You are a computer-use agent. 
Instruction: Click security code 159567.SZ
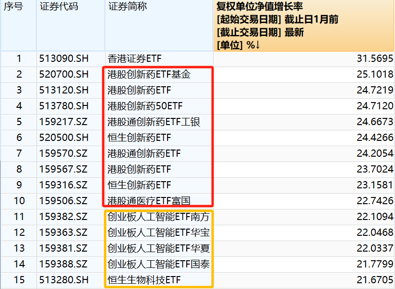(64, 170)
